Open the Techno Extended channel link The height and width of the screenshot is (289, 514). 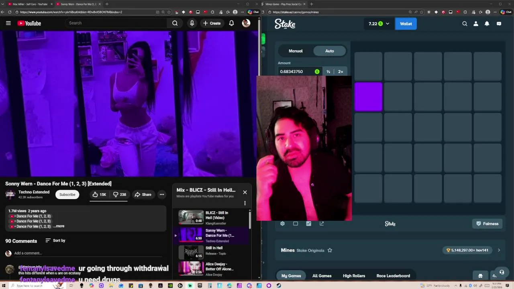click(34, 192)
